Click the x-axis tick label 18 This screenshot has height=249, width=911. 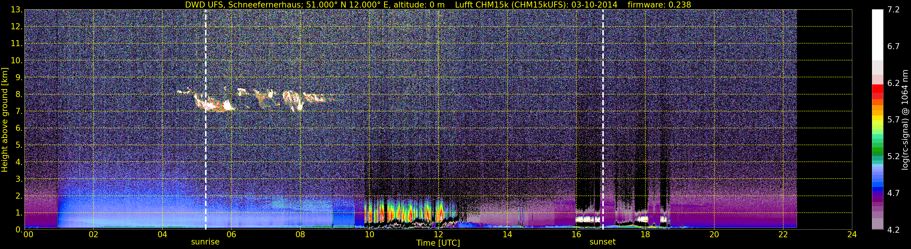(x=646, y=235)
